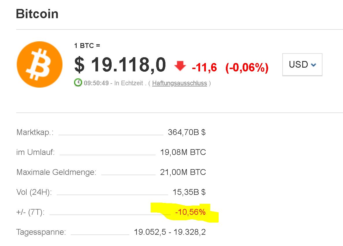Image resolution: width=343 pixels, height=246 pixels.
Task: Open the USD currency dropdown
Action: pyautogui.click(x=302, y=64)
